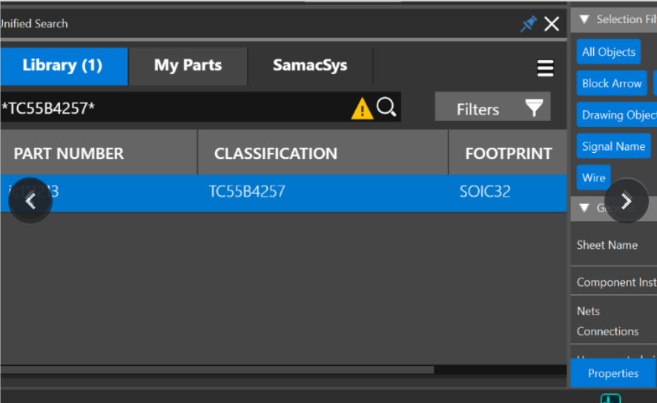This screenshot has width=657, height=403.
Task: Open the SamacSys tab
Action: pos(309,66)
